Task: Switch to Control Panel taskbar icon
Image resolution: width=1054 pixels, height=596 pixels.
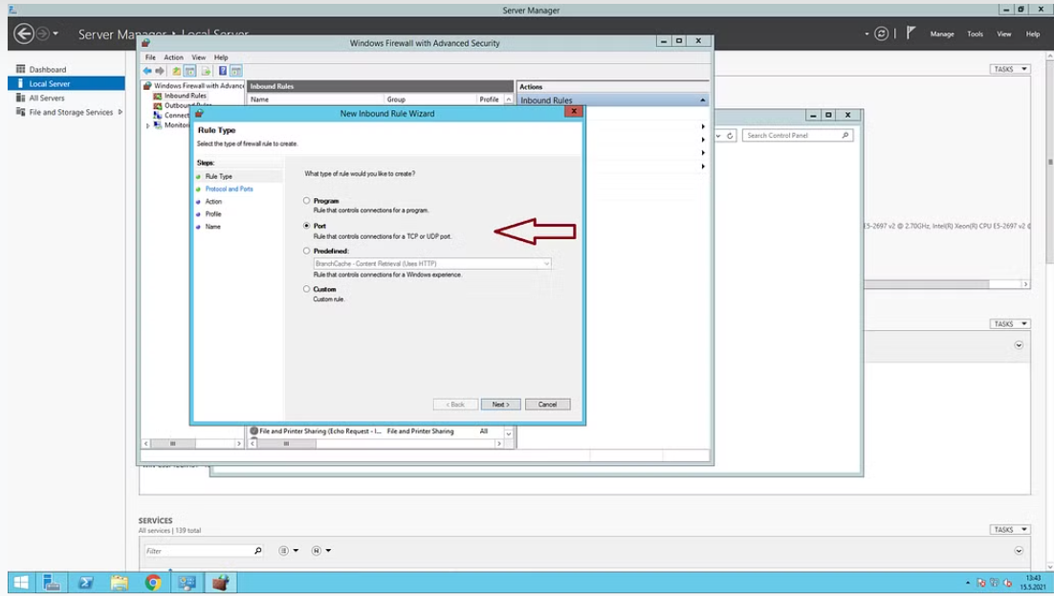Action: pos(187,583)
